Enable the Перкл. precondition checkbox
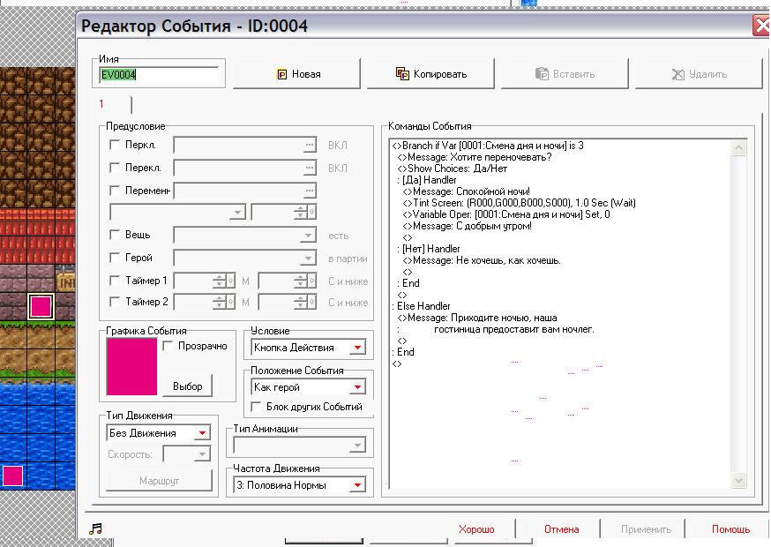This screenshot has height=547, width=771. click(x=115, y=145)
